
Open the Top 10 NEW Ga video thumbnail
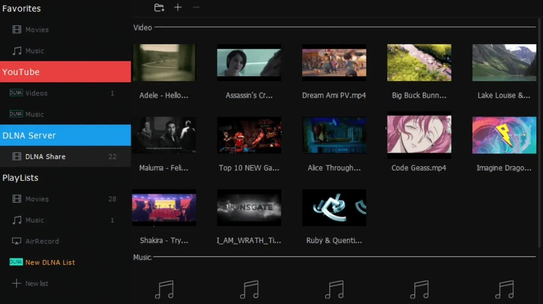point(249,135)
